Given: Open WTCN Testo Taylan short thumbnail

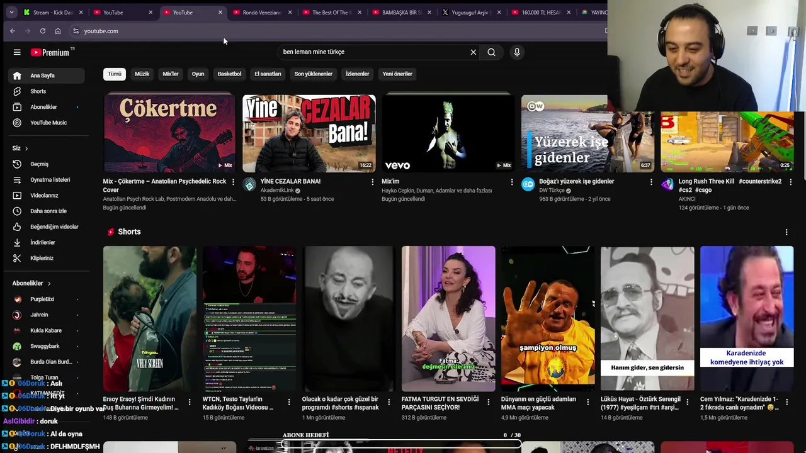Looking at the screenshot, I should coord(249,318).
